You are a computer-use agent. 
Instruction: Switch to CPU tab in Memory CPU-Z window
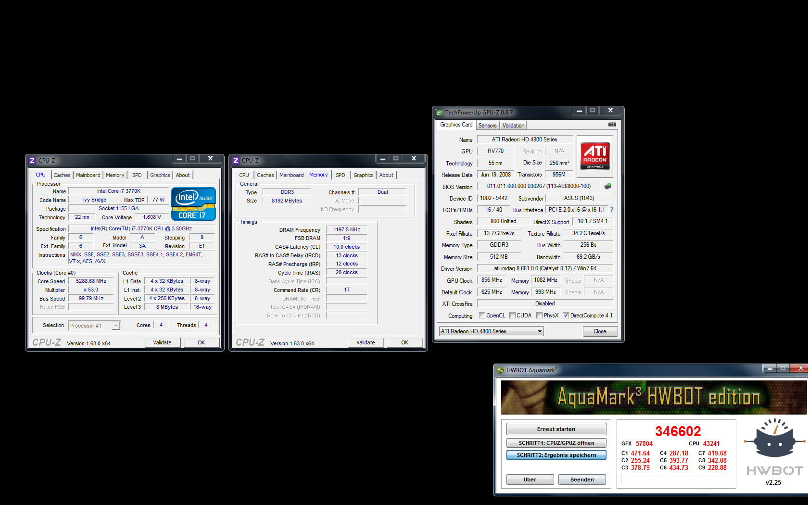point(244,175)
